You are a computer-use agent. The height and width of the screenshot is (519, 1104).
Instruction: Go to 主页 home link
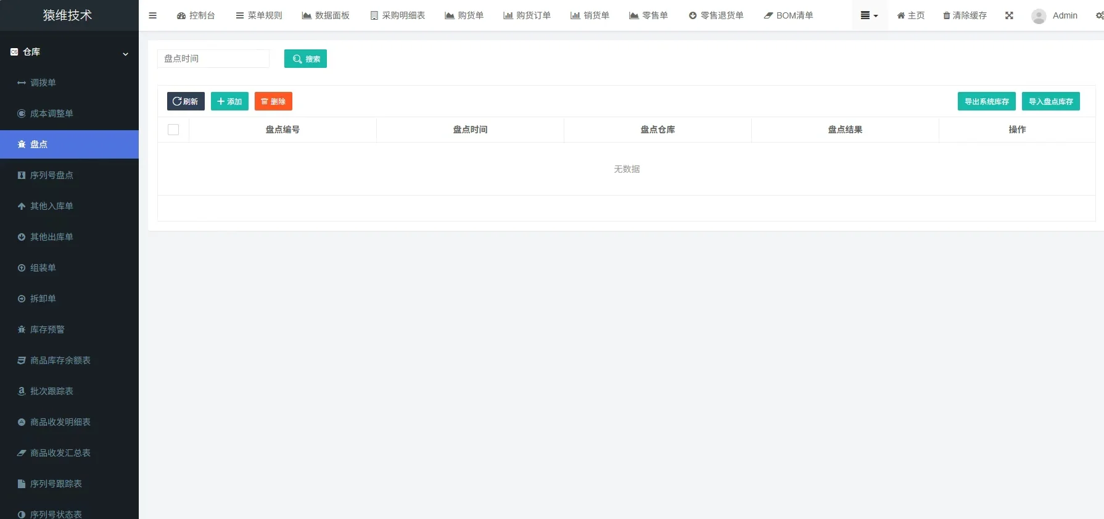pos(911,15)
